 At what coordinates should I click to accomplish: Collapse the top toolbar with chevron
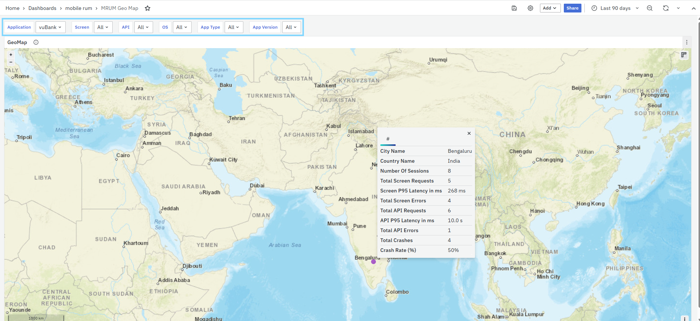[693, 8]
